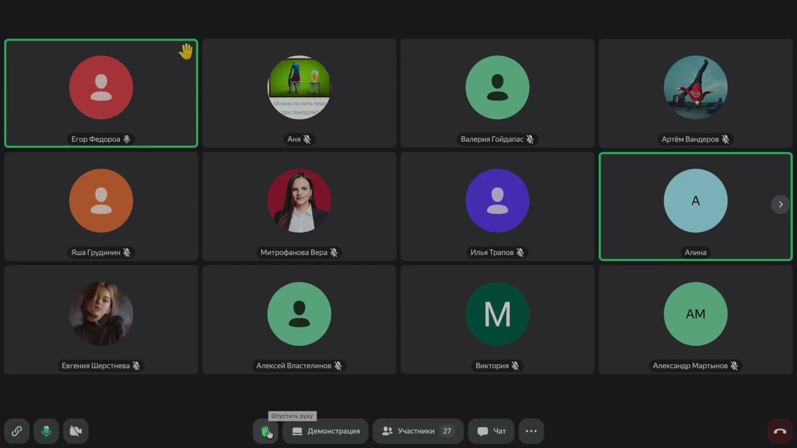This screenshot has width=797, height=448.
Task: Click the Яша Грудинин name label
Action: [95, 253]
